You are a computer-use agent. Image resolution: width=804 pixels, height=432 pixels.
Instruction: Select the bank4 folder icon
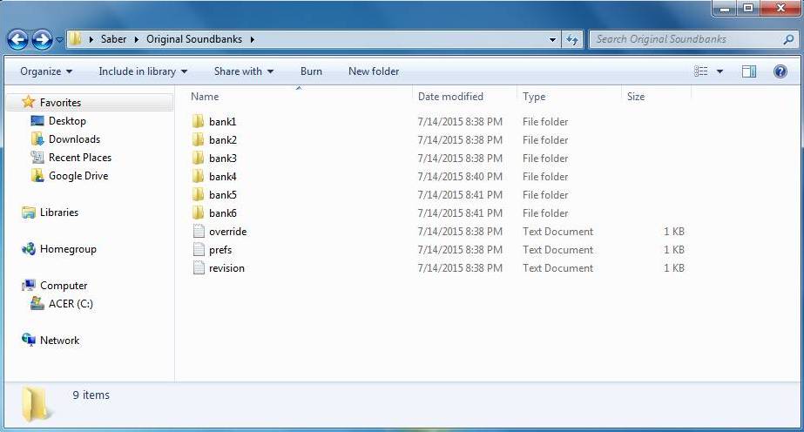[x=199, y=176]
